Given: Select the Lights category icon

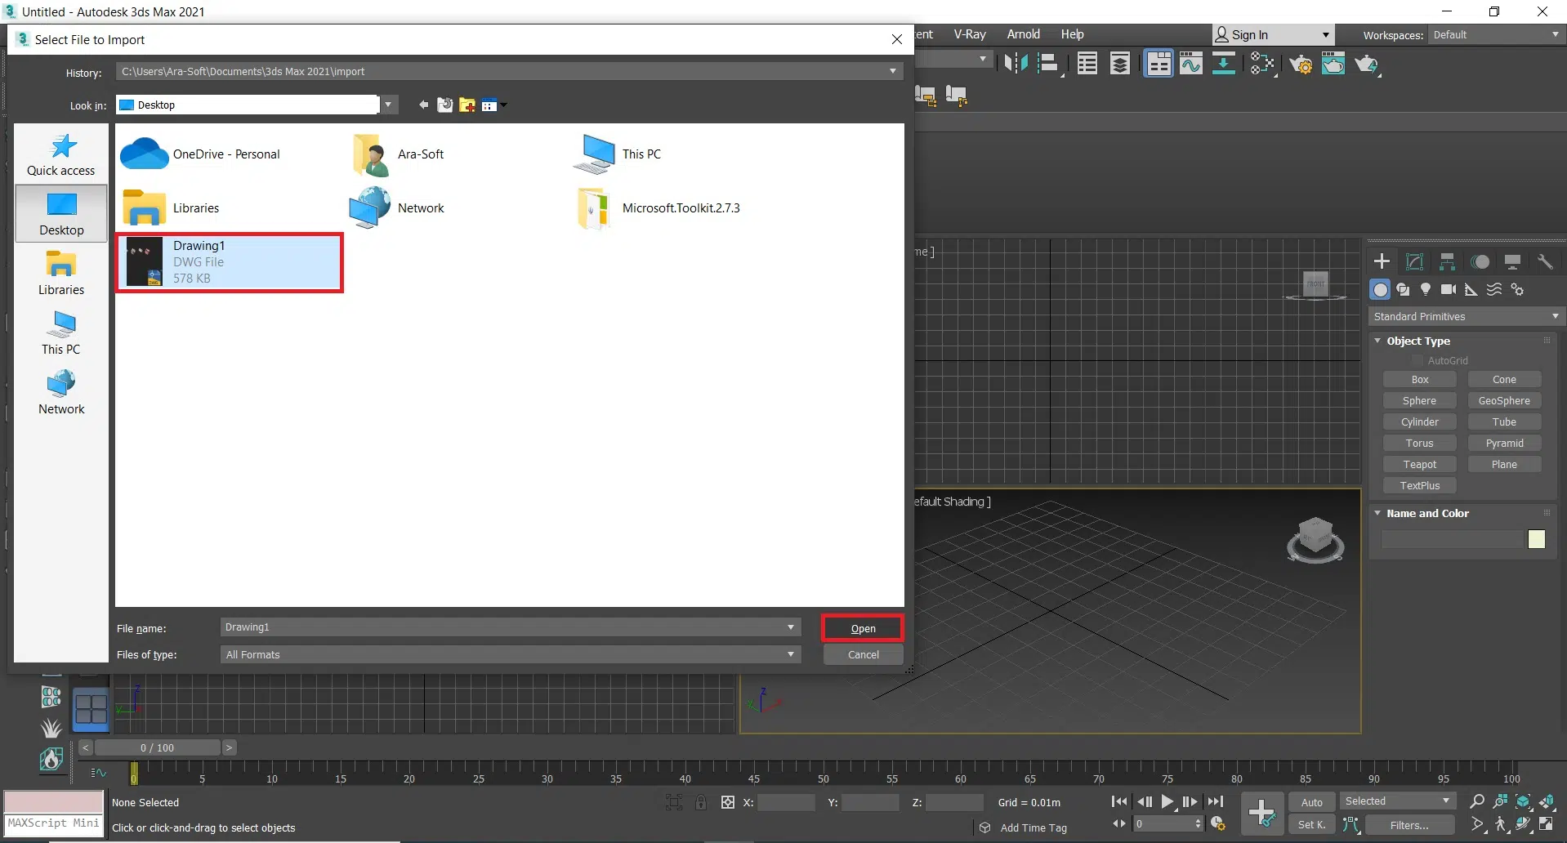Looking at the screenshot, I should click(1426, 289).
